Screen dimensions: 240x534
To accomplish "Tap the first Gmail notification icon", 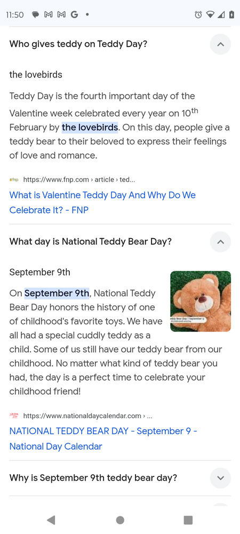I will (48, 14).
